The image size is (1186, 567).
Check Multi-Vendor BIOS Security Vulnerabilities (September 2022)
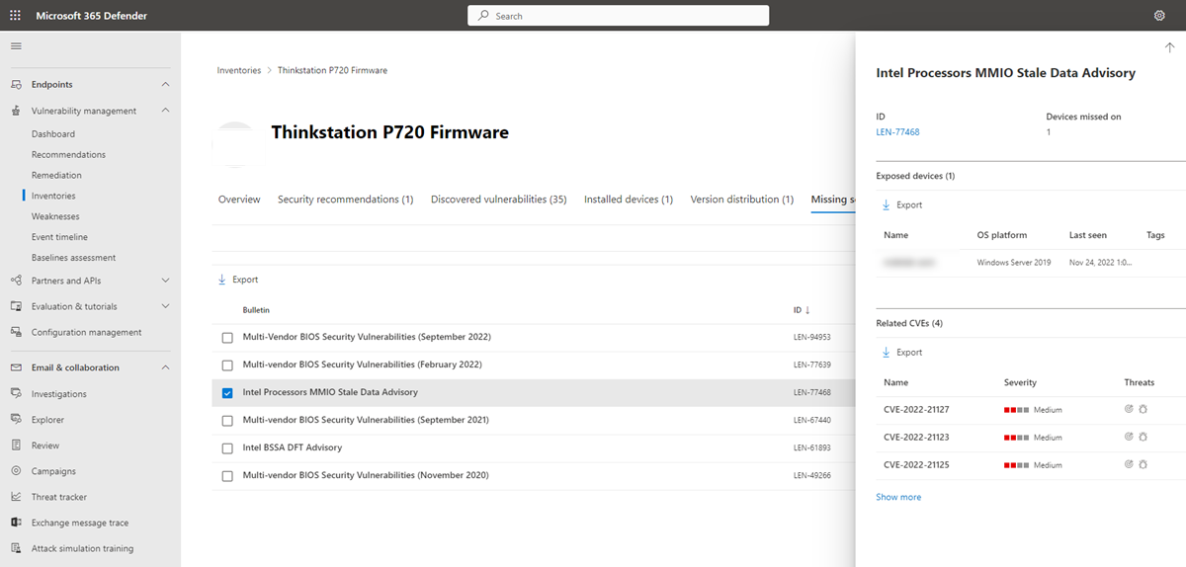[227, 337]
